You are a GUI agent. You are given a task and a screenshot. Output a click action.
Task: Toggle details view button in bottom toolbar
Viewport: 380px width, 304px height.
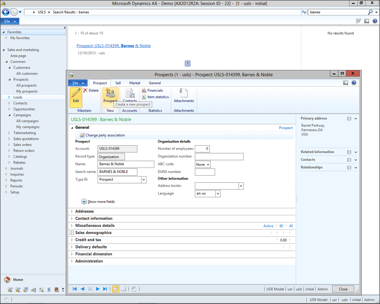(116, 289)
